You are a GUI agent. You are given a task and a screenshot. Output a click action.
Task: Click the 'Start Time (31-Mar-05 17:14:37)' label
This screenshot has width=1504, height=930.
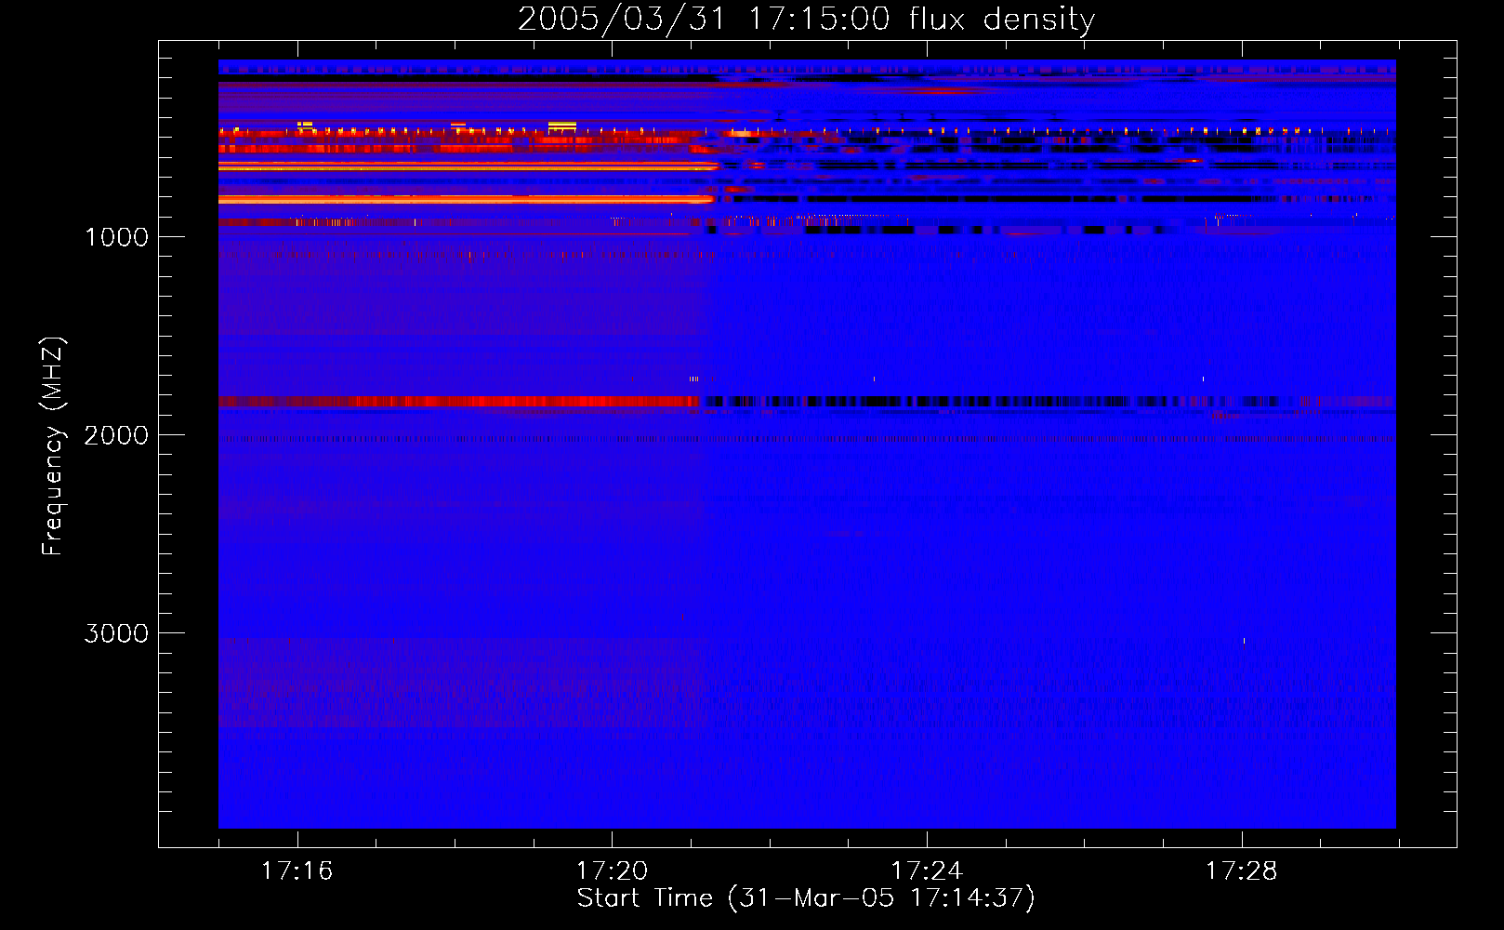click(x=806, y=898)
